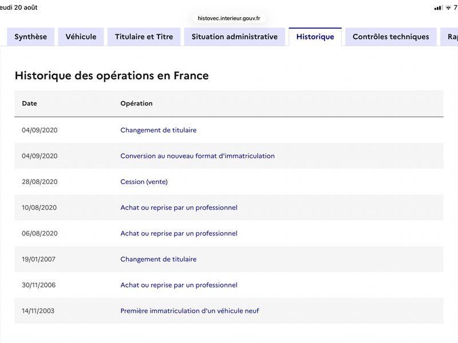Image resolution: width=458 pixels, height=343 pixels.
Task: Click Achat ou reprise dated 30/11/2006
Action: coord(179,285)
